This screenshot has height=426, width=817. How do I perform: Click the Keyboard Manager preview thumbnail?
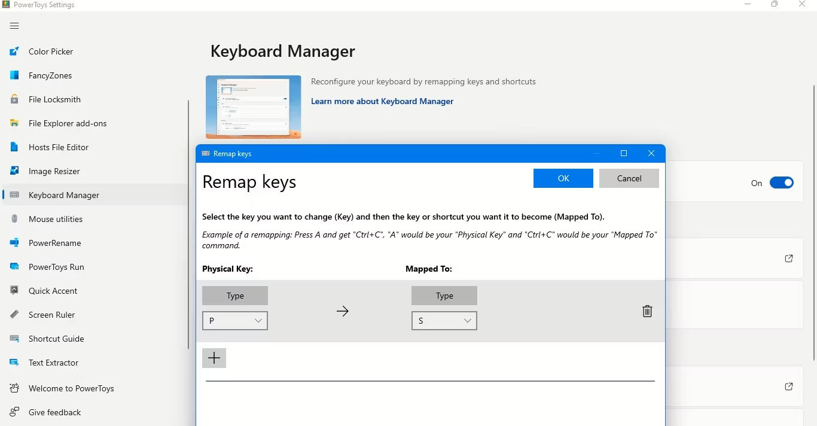254,107
